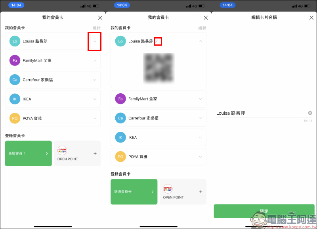Clear the card name with the gray X icon
This screenshot has width=317, height=229.
coord(310,113)
